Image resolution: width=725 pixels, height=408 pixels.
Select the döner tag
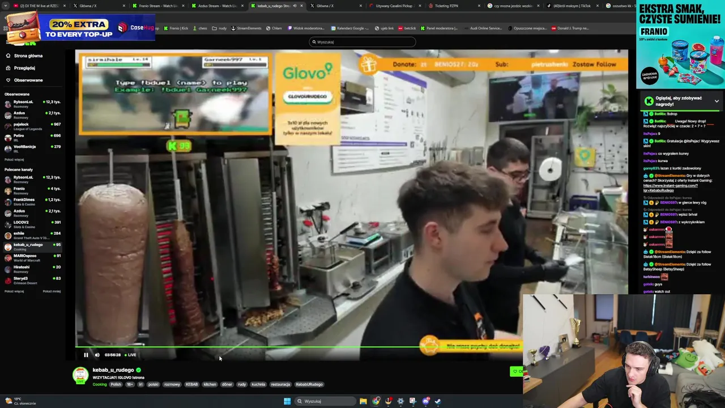227,384
